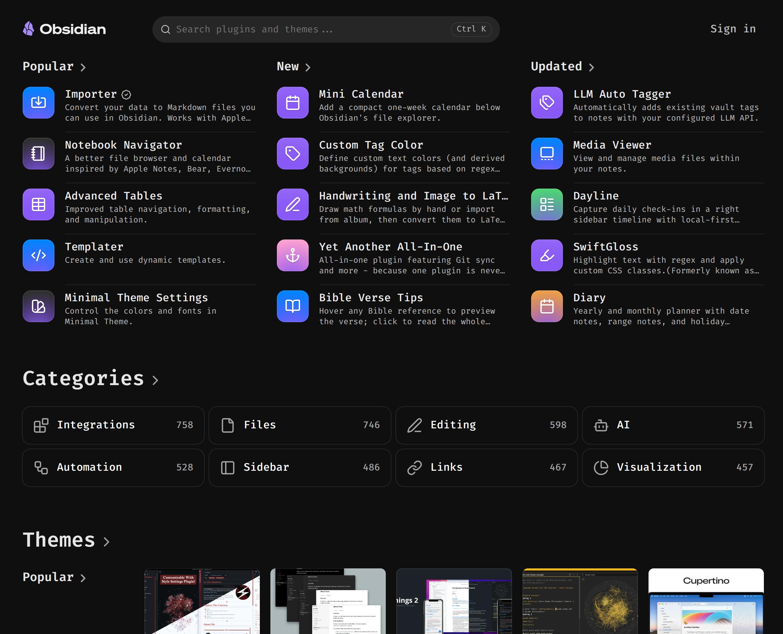
Task: Click the AI category count 571
Action: [x=745, y=425]
